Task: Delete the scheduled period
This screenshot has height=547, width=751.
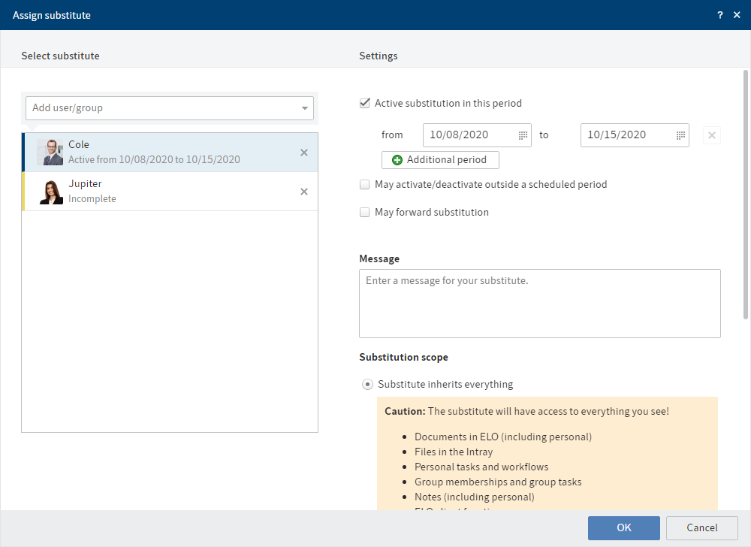Action: (712, 135)
